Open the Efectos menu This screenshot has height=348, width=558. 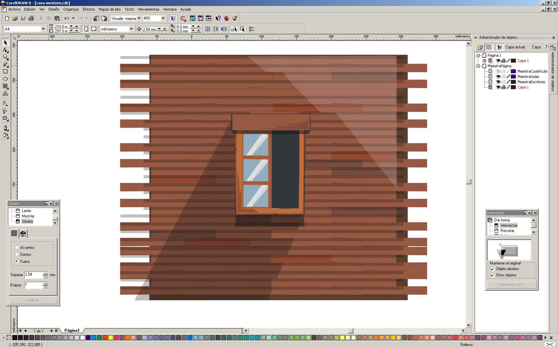click(89, 9)
